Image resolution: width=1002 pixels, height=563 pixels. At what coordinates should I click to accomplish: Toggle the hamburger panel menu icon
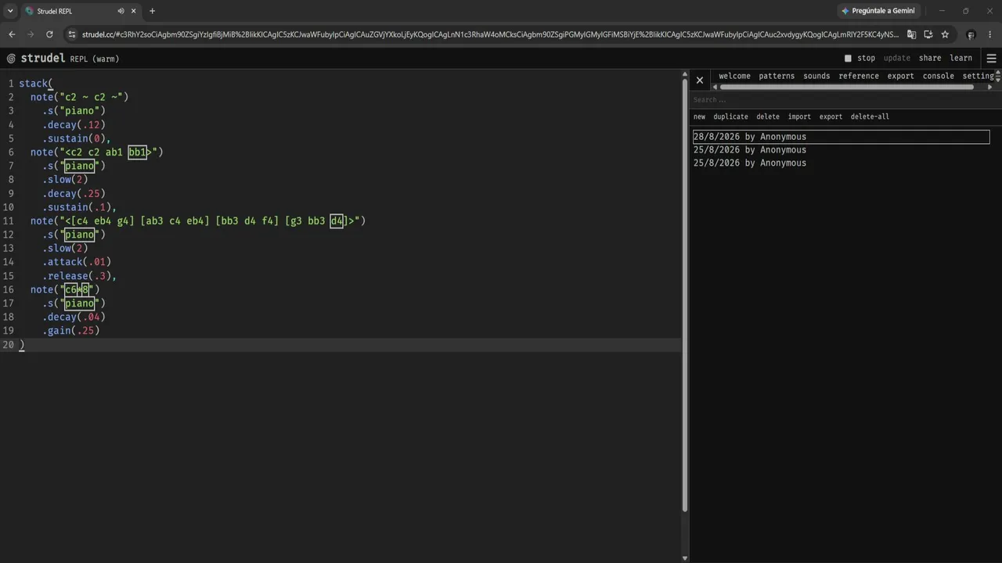tap(991, 59)
